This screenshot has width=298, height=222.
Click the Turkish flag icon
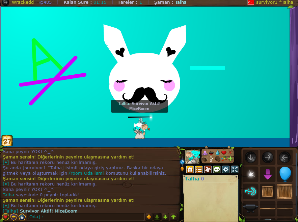click(251, 2)
